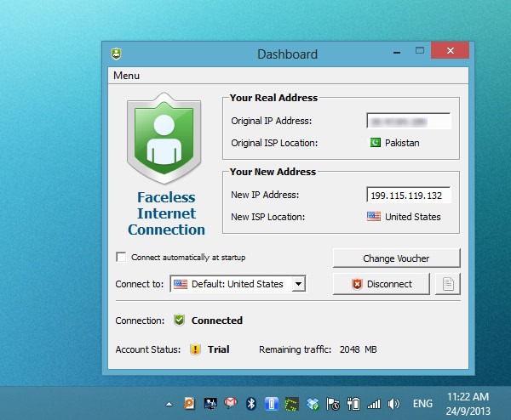This screenshot has width=511, height=420.
Task: Click the green Connected shield icon
Action: [179, 321]
